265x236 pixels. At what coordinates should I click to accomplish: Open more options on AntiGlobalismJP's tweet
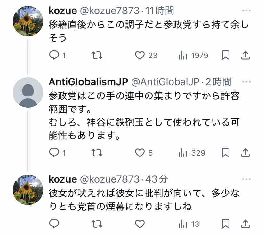(x=246, y=82)
